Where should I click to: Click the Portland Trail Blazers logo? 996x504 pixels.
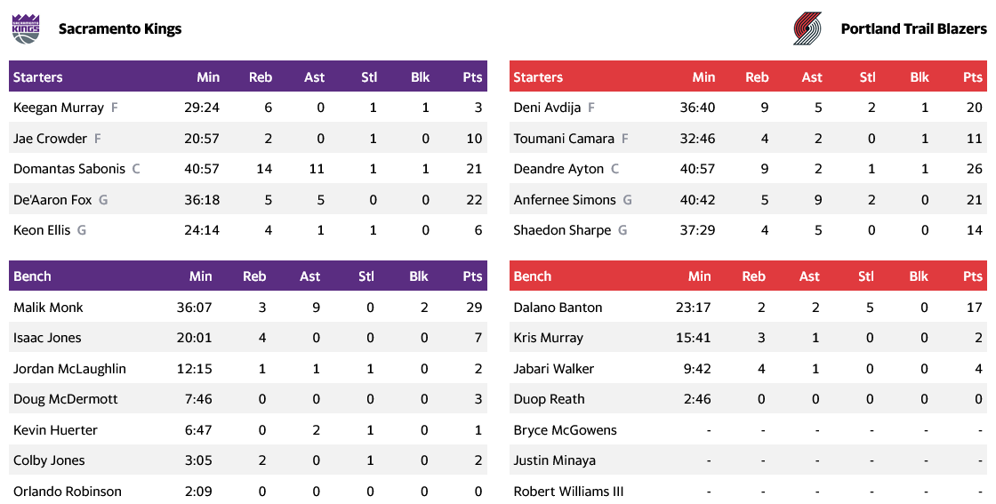coord(807,28)
